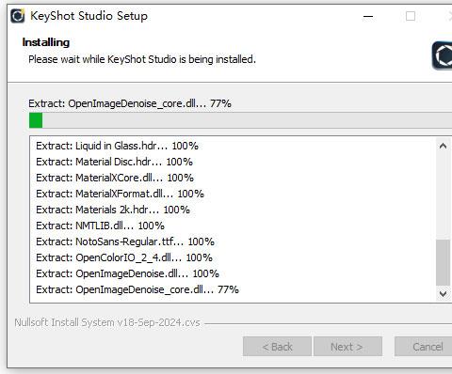Click the scroll up arrow in log
This screenshot has width=452, height=374.
(443, 146)
